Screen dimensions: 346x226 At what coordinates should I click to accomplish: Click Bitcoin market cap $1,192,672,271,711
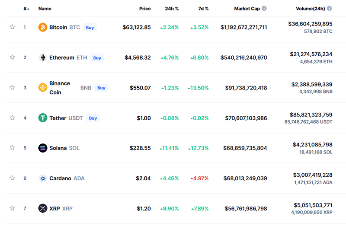243,27
